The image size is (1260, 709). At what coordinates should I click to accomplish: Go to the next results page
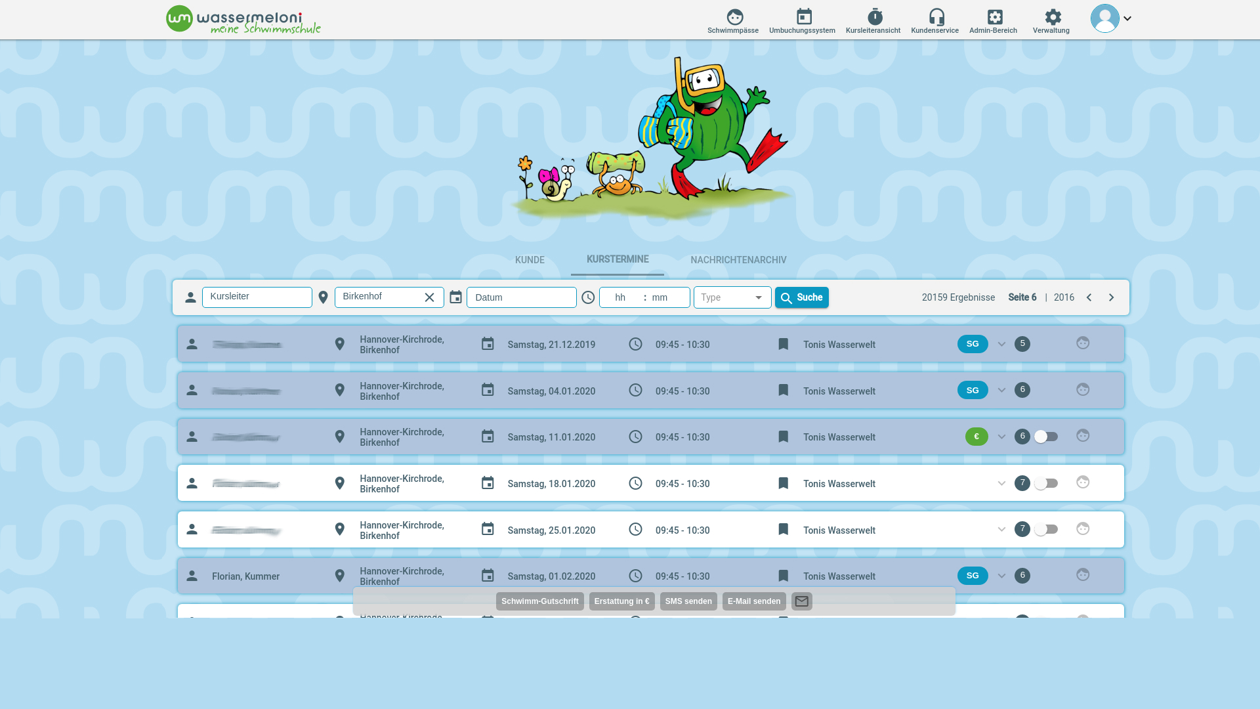(x=1111, y=297)
